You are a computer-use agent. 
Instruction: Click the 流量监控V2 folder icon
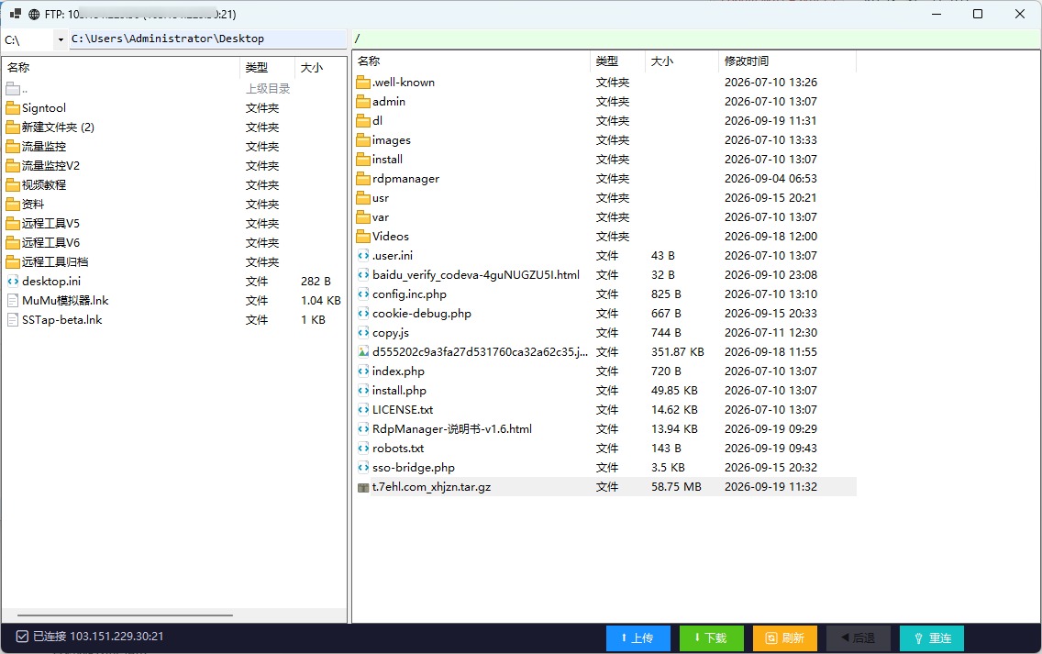click(13, 165)
